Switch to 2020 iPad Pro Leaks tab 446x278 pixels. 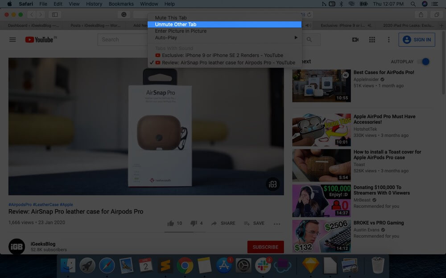click(409, 25)
